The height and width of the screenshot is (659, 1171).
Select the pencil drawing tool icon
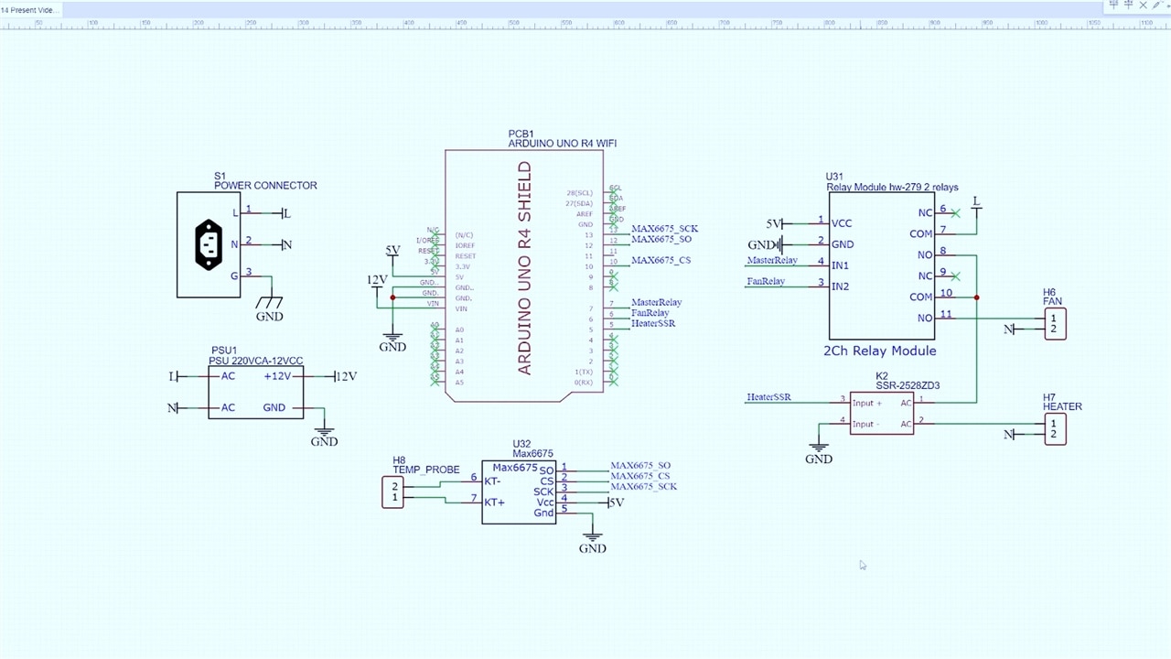pos(1156,5)
